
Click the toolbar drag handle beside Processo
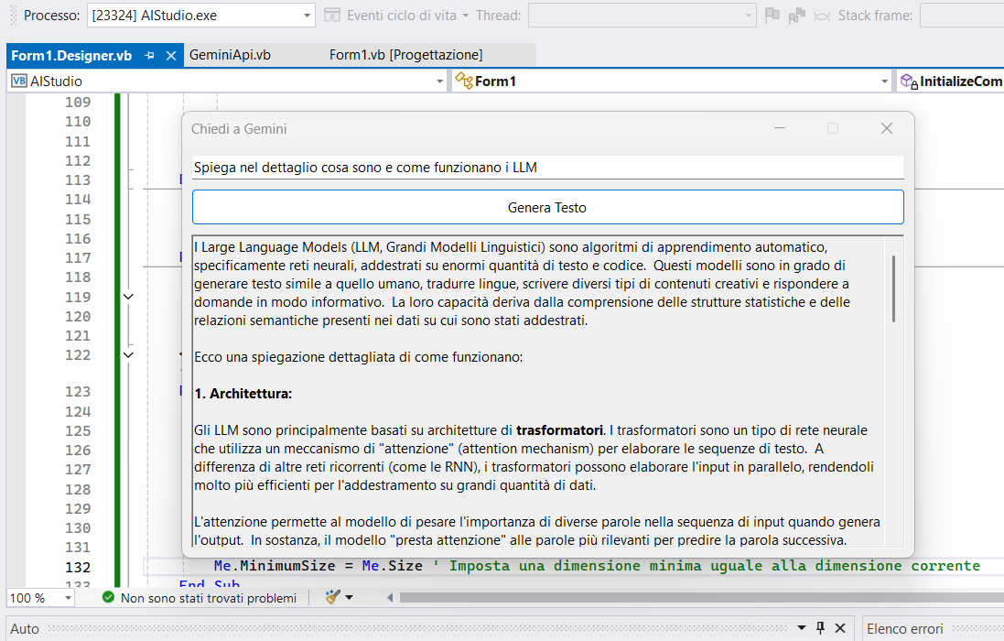tap(14, 16)
